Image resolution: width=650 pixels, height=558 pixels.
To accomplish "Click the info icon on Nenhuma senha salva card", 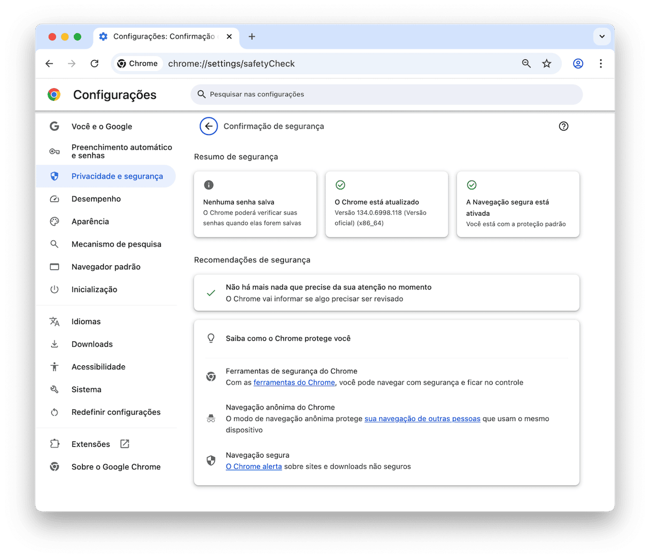I will [209, 185].
